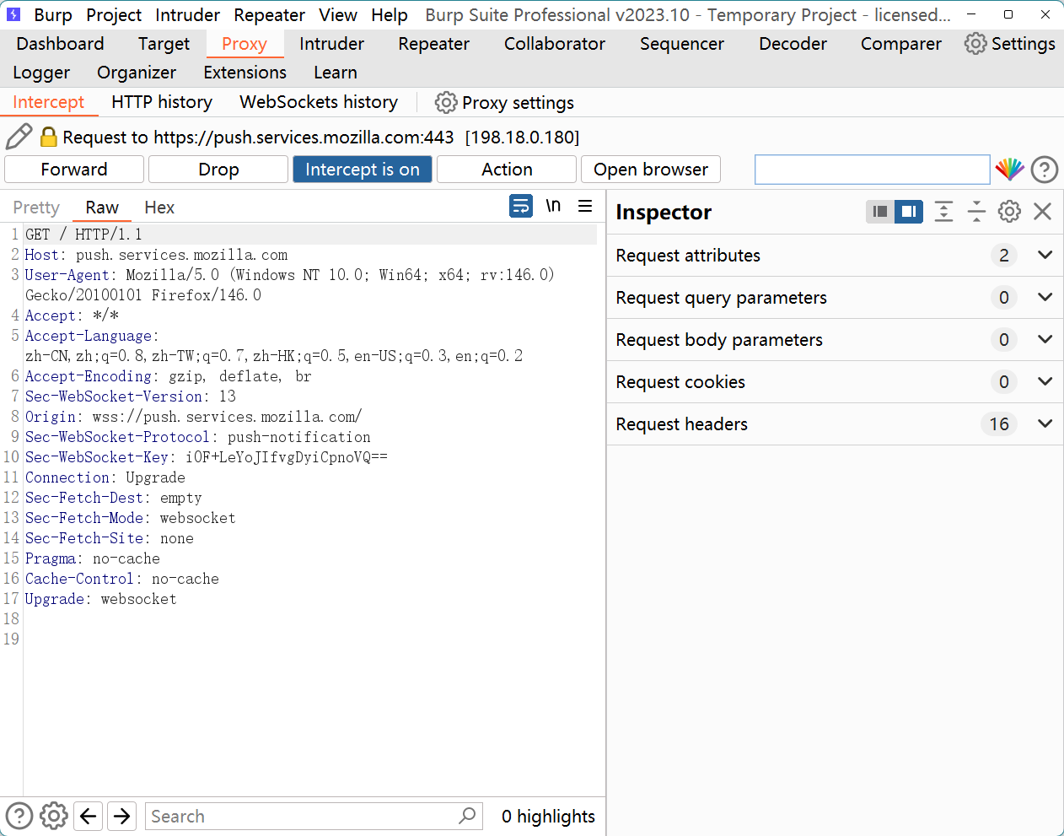Open the Project menu
The image size is (1064, 836).
[114, 15]
